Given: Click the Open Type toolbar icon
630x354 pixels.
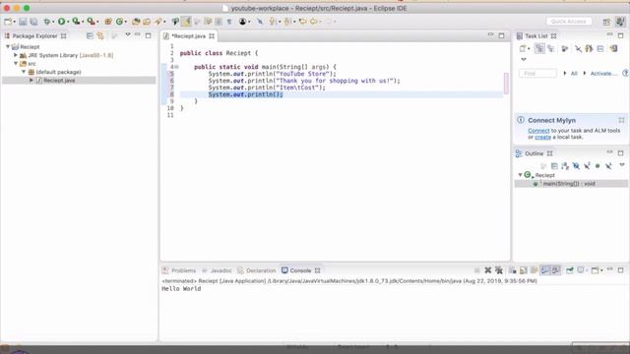Looking at the screenshot, I should click(x=136, y=22).
